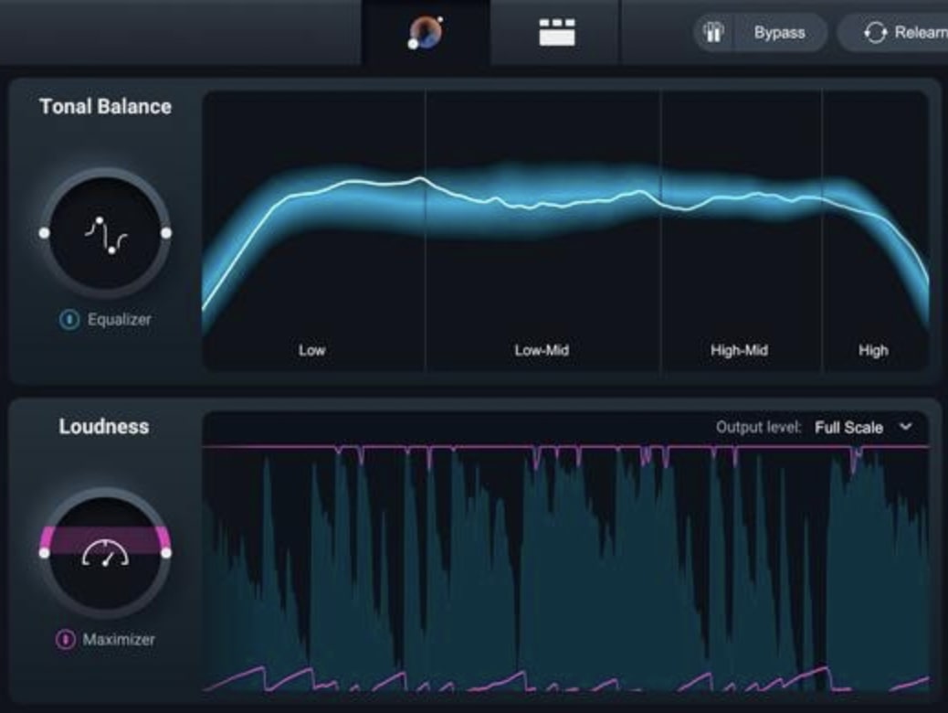Open the Assistant view orb tab
This screenshot has width=948, height=713.
pos(426,32)
